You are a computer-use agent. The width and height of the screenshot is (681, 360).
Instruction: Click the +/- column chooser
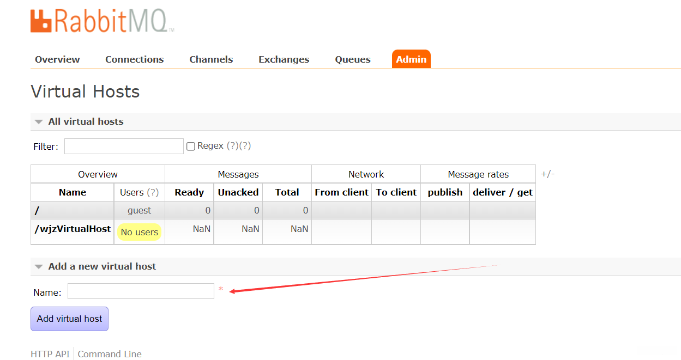tap(547, 174)
